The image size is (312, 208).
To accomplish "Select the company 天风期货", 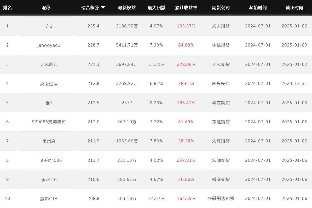I will (x=221, y=64).
